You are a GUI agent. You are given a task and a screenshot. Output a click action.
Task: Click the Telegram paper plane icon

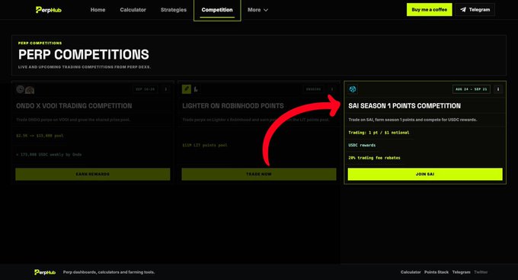[463, 10]
